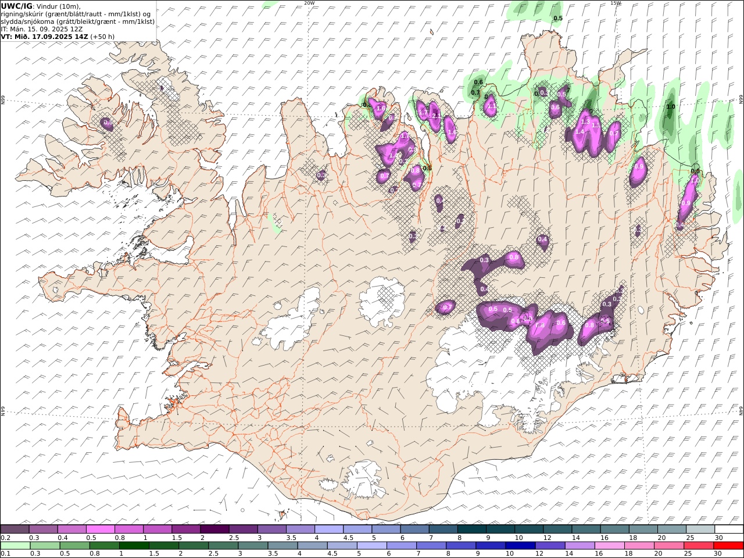Click the palest green rain swatch starting at 0.1

point(15,546)
